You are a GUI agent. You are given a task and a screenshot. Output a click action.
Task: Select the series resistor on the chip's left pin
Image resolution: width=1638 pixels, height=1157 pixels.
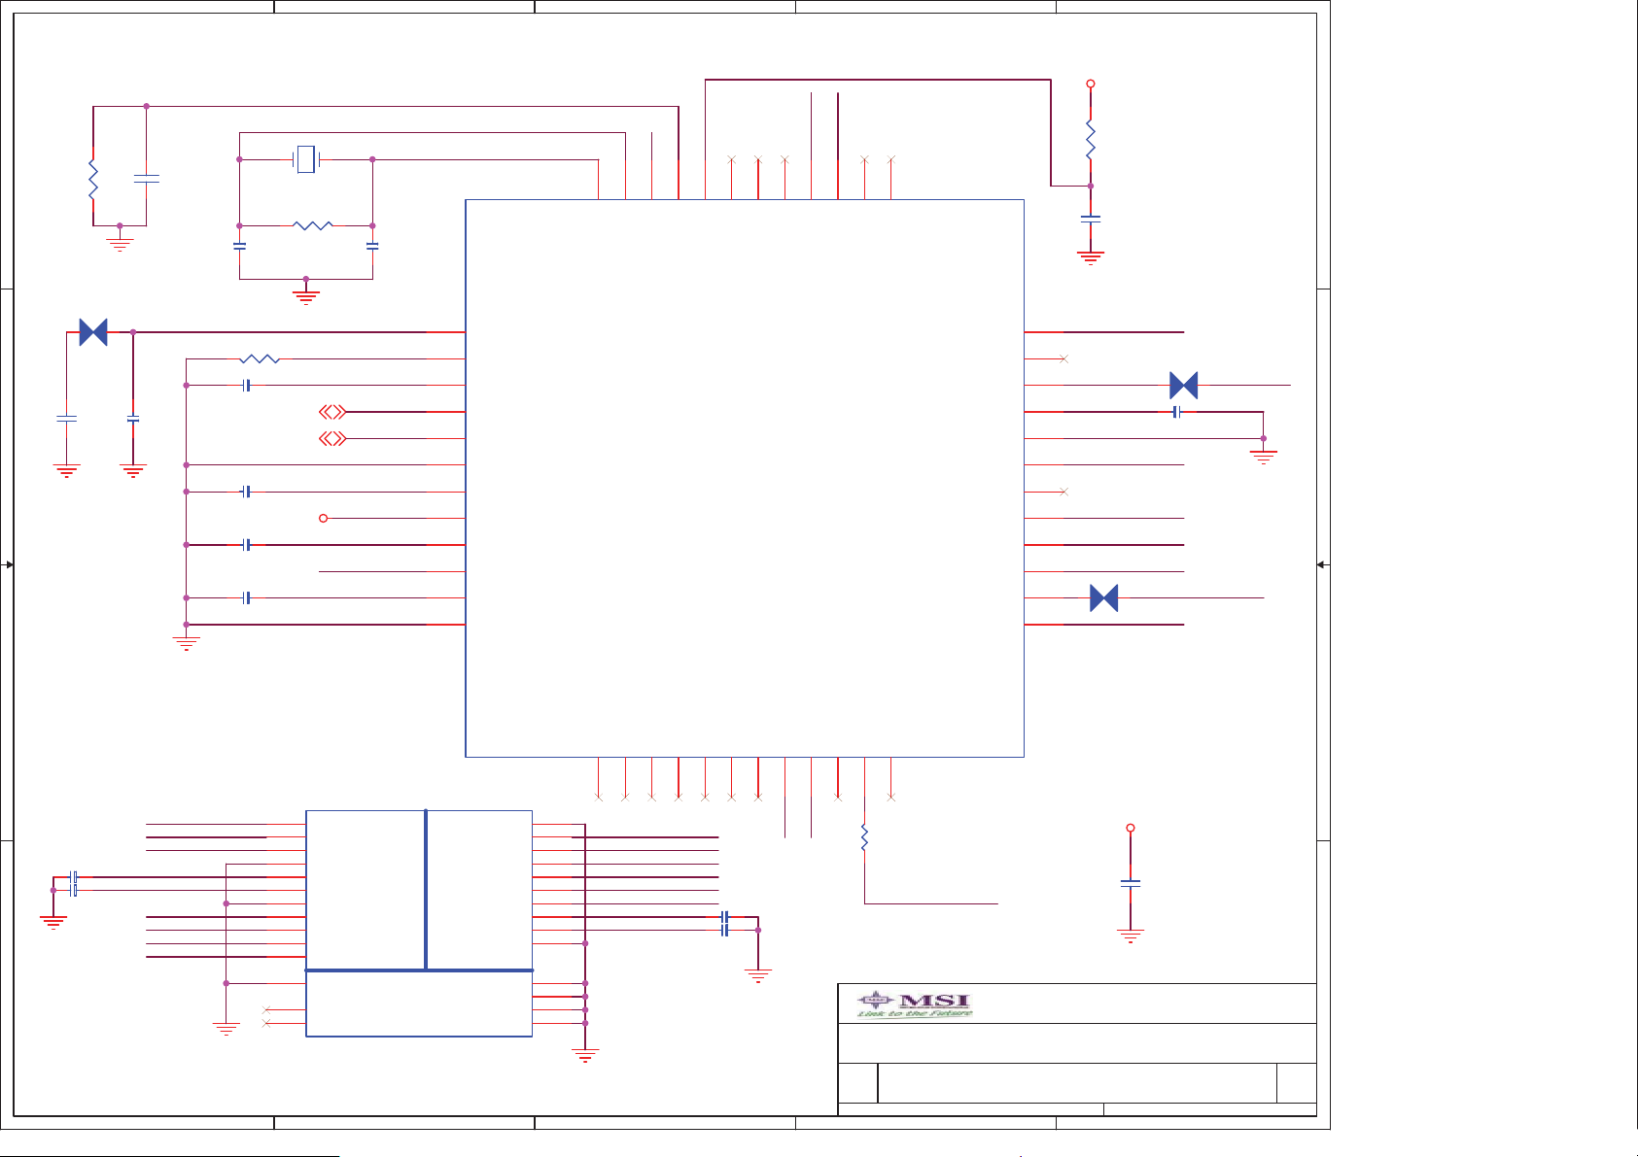[x=260, y=359]
